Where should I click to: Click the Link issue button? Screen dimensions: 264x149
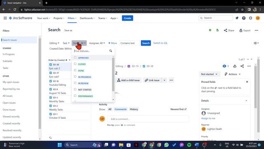point(152,80)
